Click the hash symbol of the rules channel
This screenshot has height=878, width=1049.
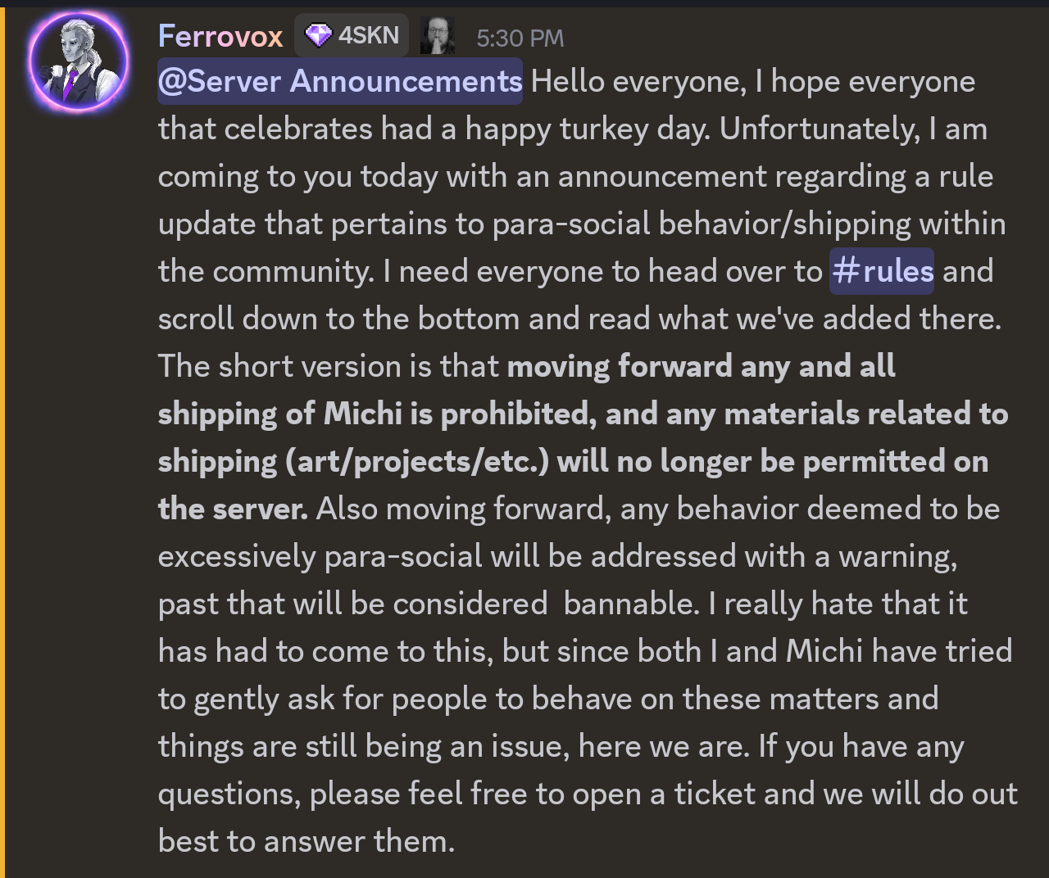click(x=846, y=271)
